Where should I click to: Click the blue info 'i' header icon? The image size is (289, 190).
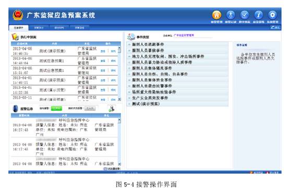tap(258, 15)
